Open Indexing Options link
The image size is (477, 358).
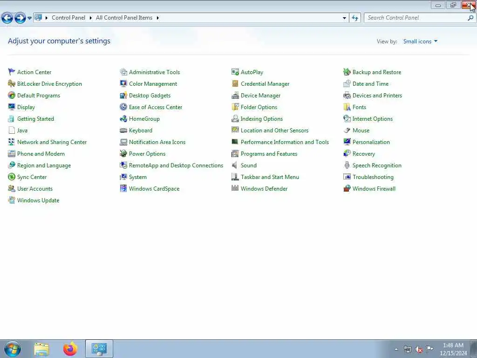tap(262, 119)
